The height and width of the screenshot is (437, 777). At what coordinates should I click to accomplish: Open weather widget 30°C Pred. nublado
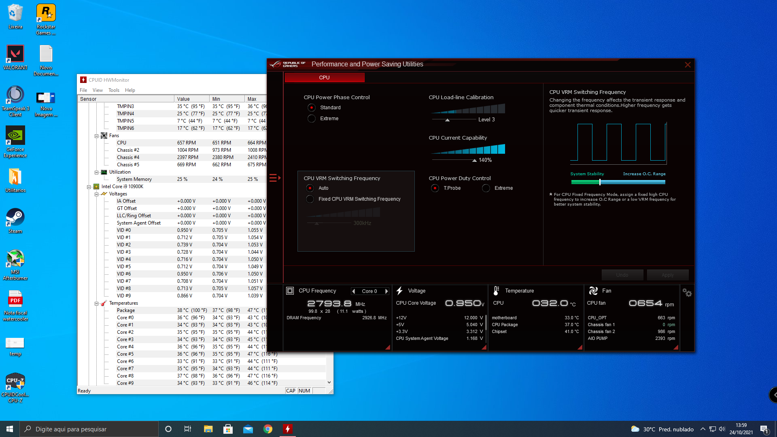662,429
